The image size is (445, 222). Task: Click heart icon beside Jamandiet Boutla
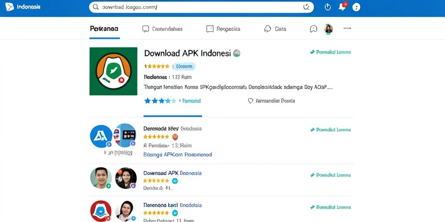[x=250, y=101]
